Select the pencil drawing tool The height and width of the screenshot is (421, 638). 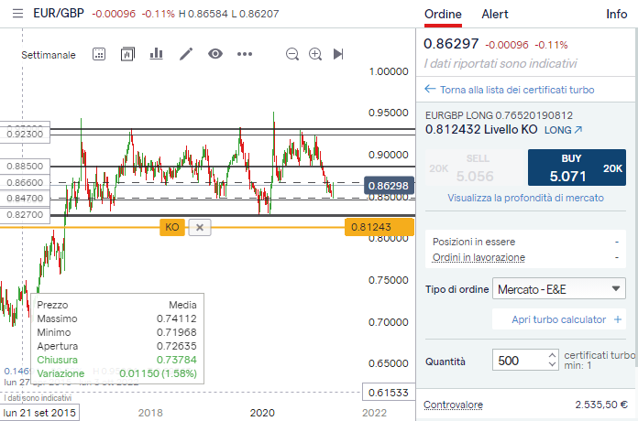click(186, 54)
